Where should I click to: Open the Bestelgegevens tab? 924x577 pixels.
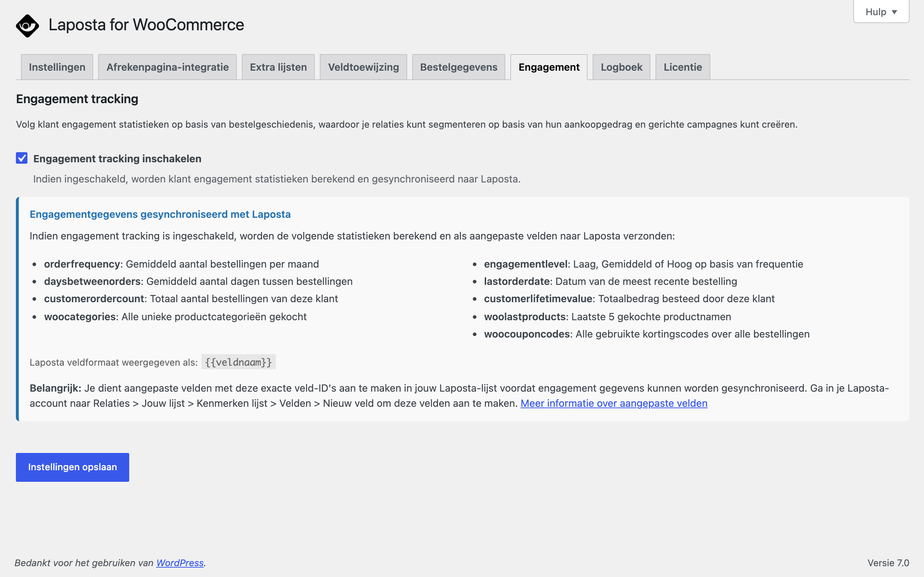click(458, 67)
